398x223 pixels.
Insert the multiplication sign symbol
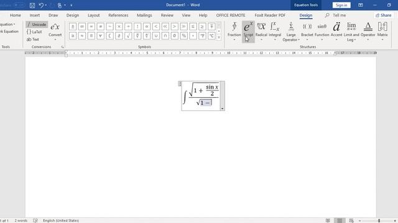coord(119,27)
